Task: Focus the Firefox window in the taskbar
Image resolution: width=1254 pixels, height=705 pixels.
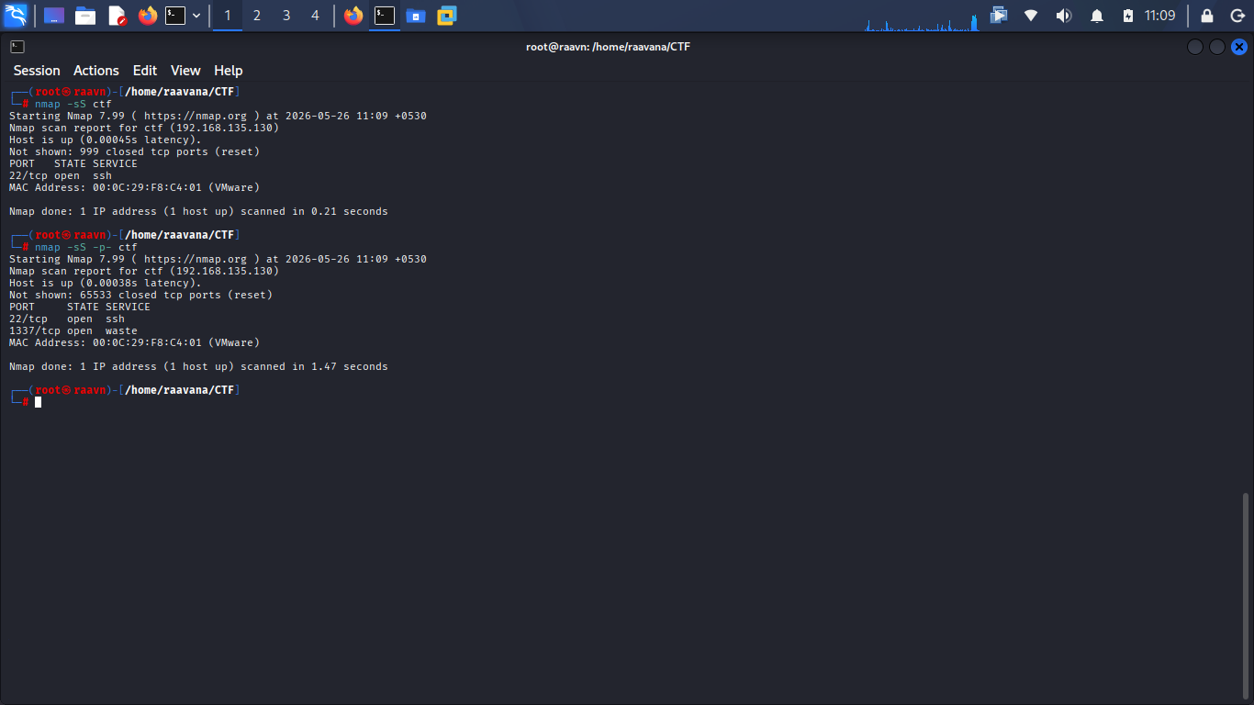Action: (353, 16)
